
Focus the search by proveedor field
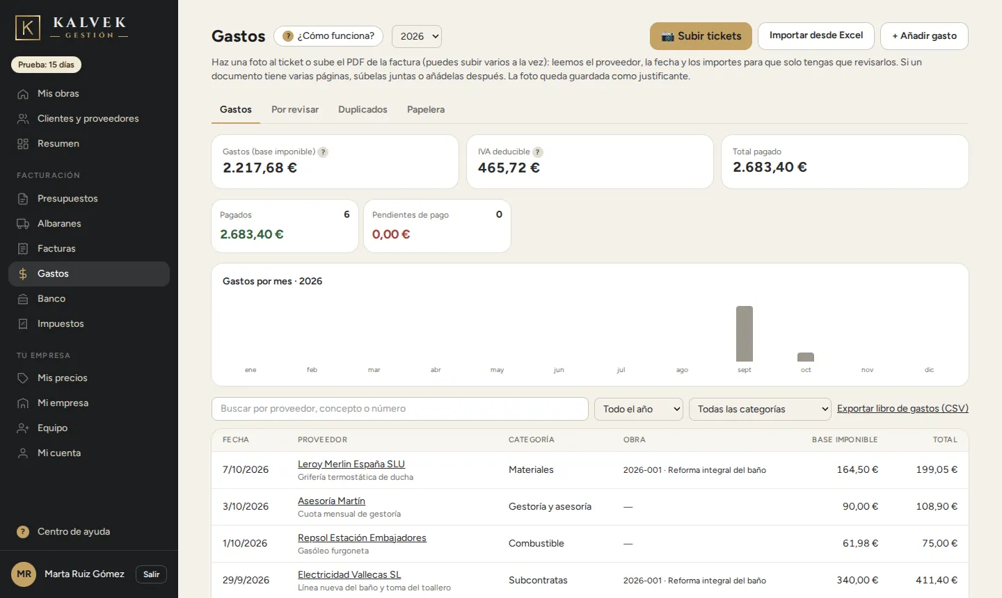click(400, 409)
